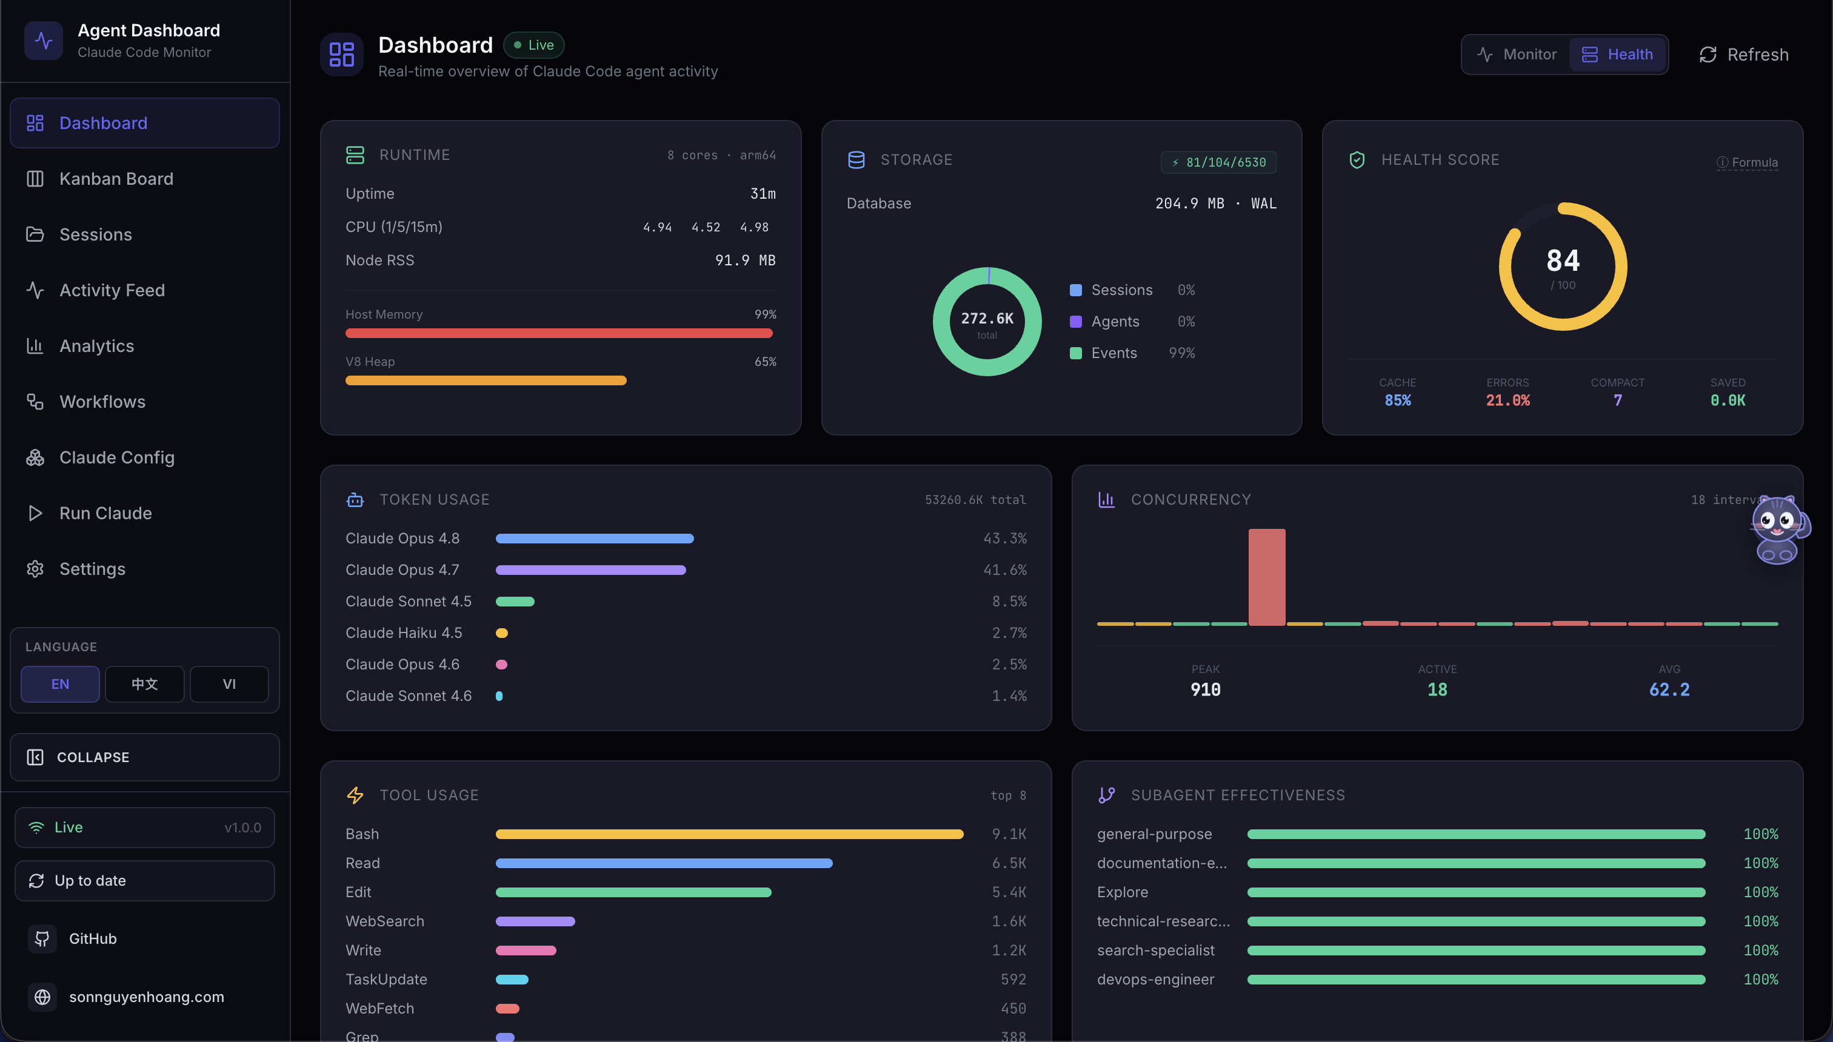This screenshot has width=1833, height=1042.
Task: Click the Events green legend swatch
Action: click(1075, 354)
